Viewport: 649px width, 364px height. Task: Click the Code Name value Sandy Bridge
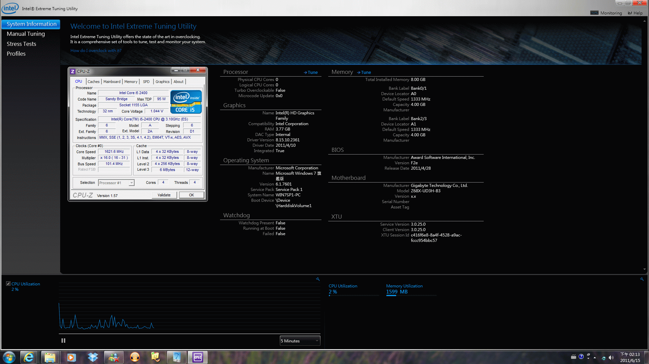(x=116, y=99)
